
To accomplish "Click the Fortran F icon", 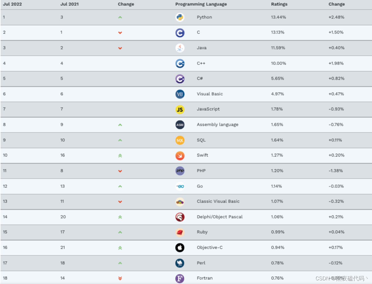I will pyautogui.click(x=180, y=278).
